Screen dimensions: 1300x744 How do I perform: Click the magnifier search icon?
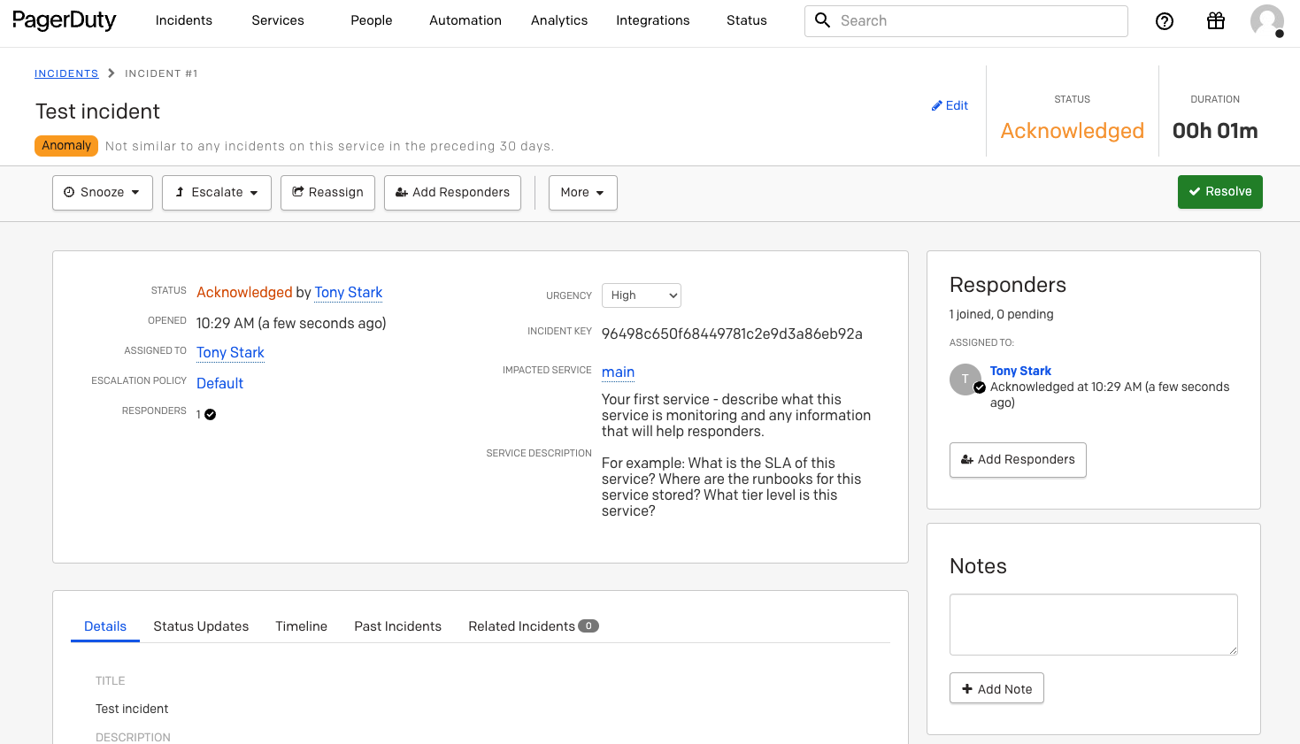pos(822,20)
